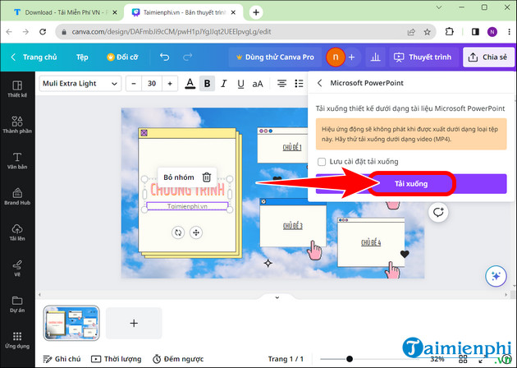Delete selected element with trash icon
This screenshot has width=517, height=368.
[x=207, y=177]
